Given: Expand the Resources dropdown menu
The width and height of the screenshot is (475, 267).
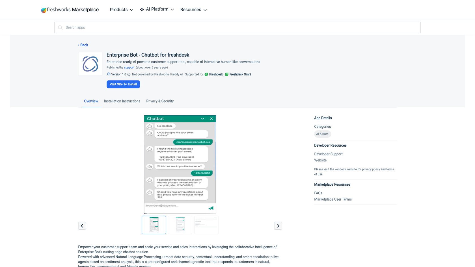Looking at the screenshot, I should click(x=193, y=10).
